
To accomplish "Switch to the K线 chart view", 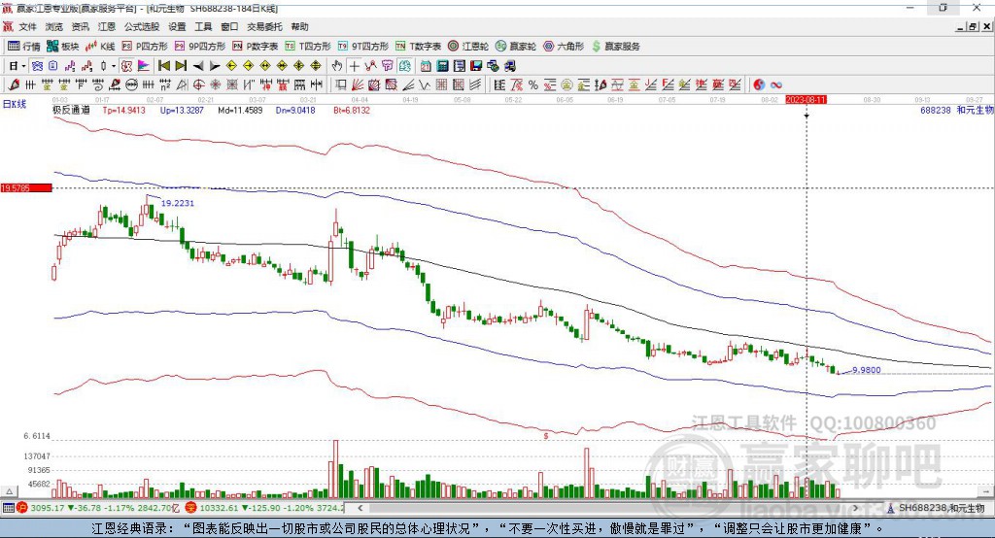I will pos(100,47).
